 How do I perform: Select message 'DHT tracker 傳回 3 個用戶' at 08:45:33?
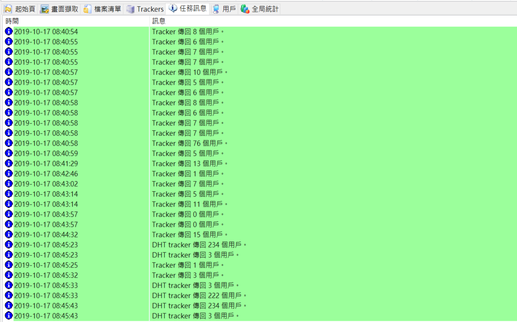pos(196,285)
